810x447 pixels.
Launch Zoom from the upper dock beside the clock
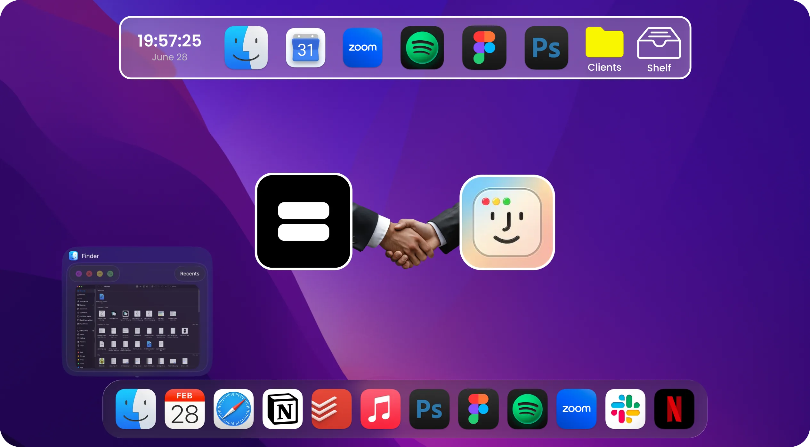(362, 48)
